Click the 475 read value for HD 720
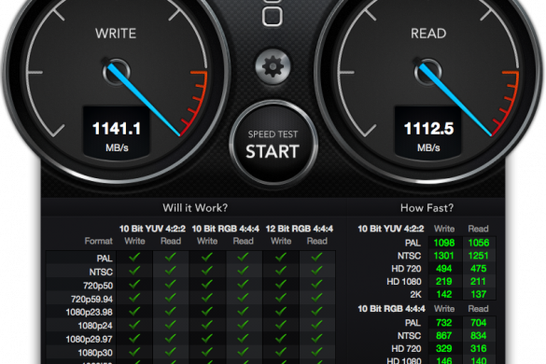The width and height of the screenshot is (546, 364). pos(479,269)
